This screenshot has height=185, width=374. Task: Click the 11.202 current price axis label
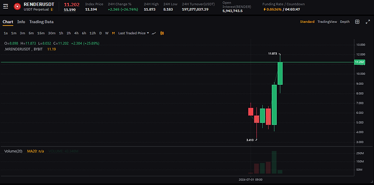359,62
